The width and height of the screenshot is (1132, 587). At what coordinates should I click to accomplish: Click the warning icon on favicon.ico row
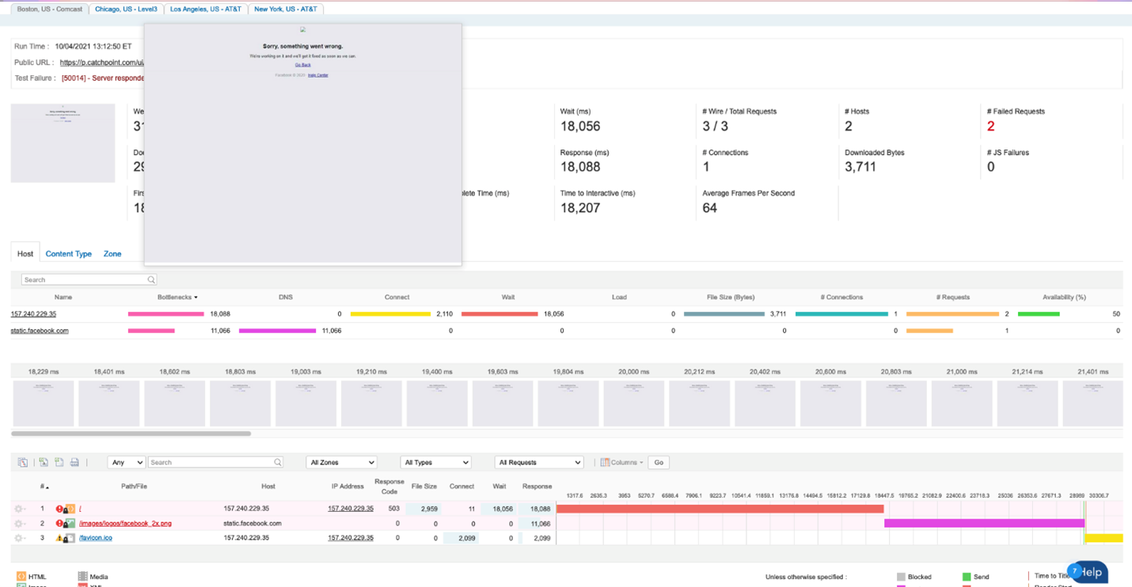coord(59,538)
